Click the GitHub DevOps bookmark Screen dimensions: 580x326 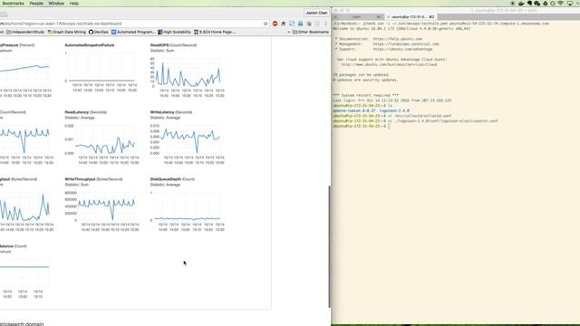[99, 33]
